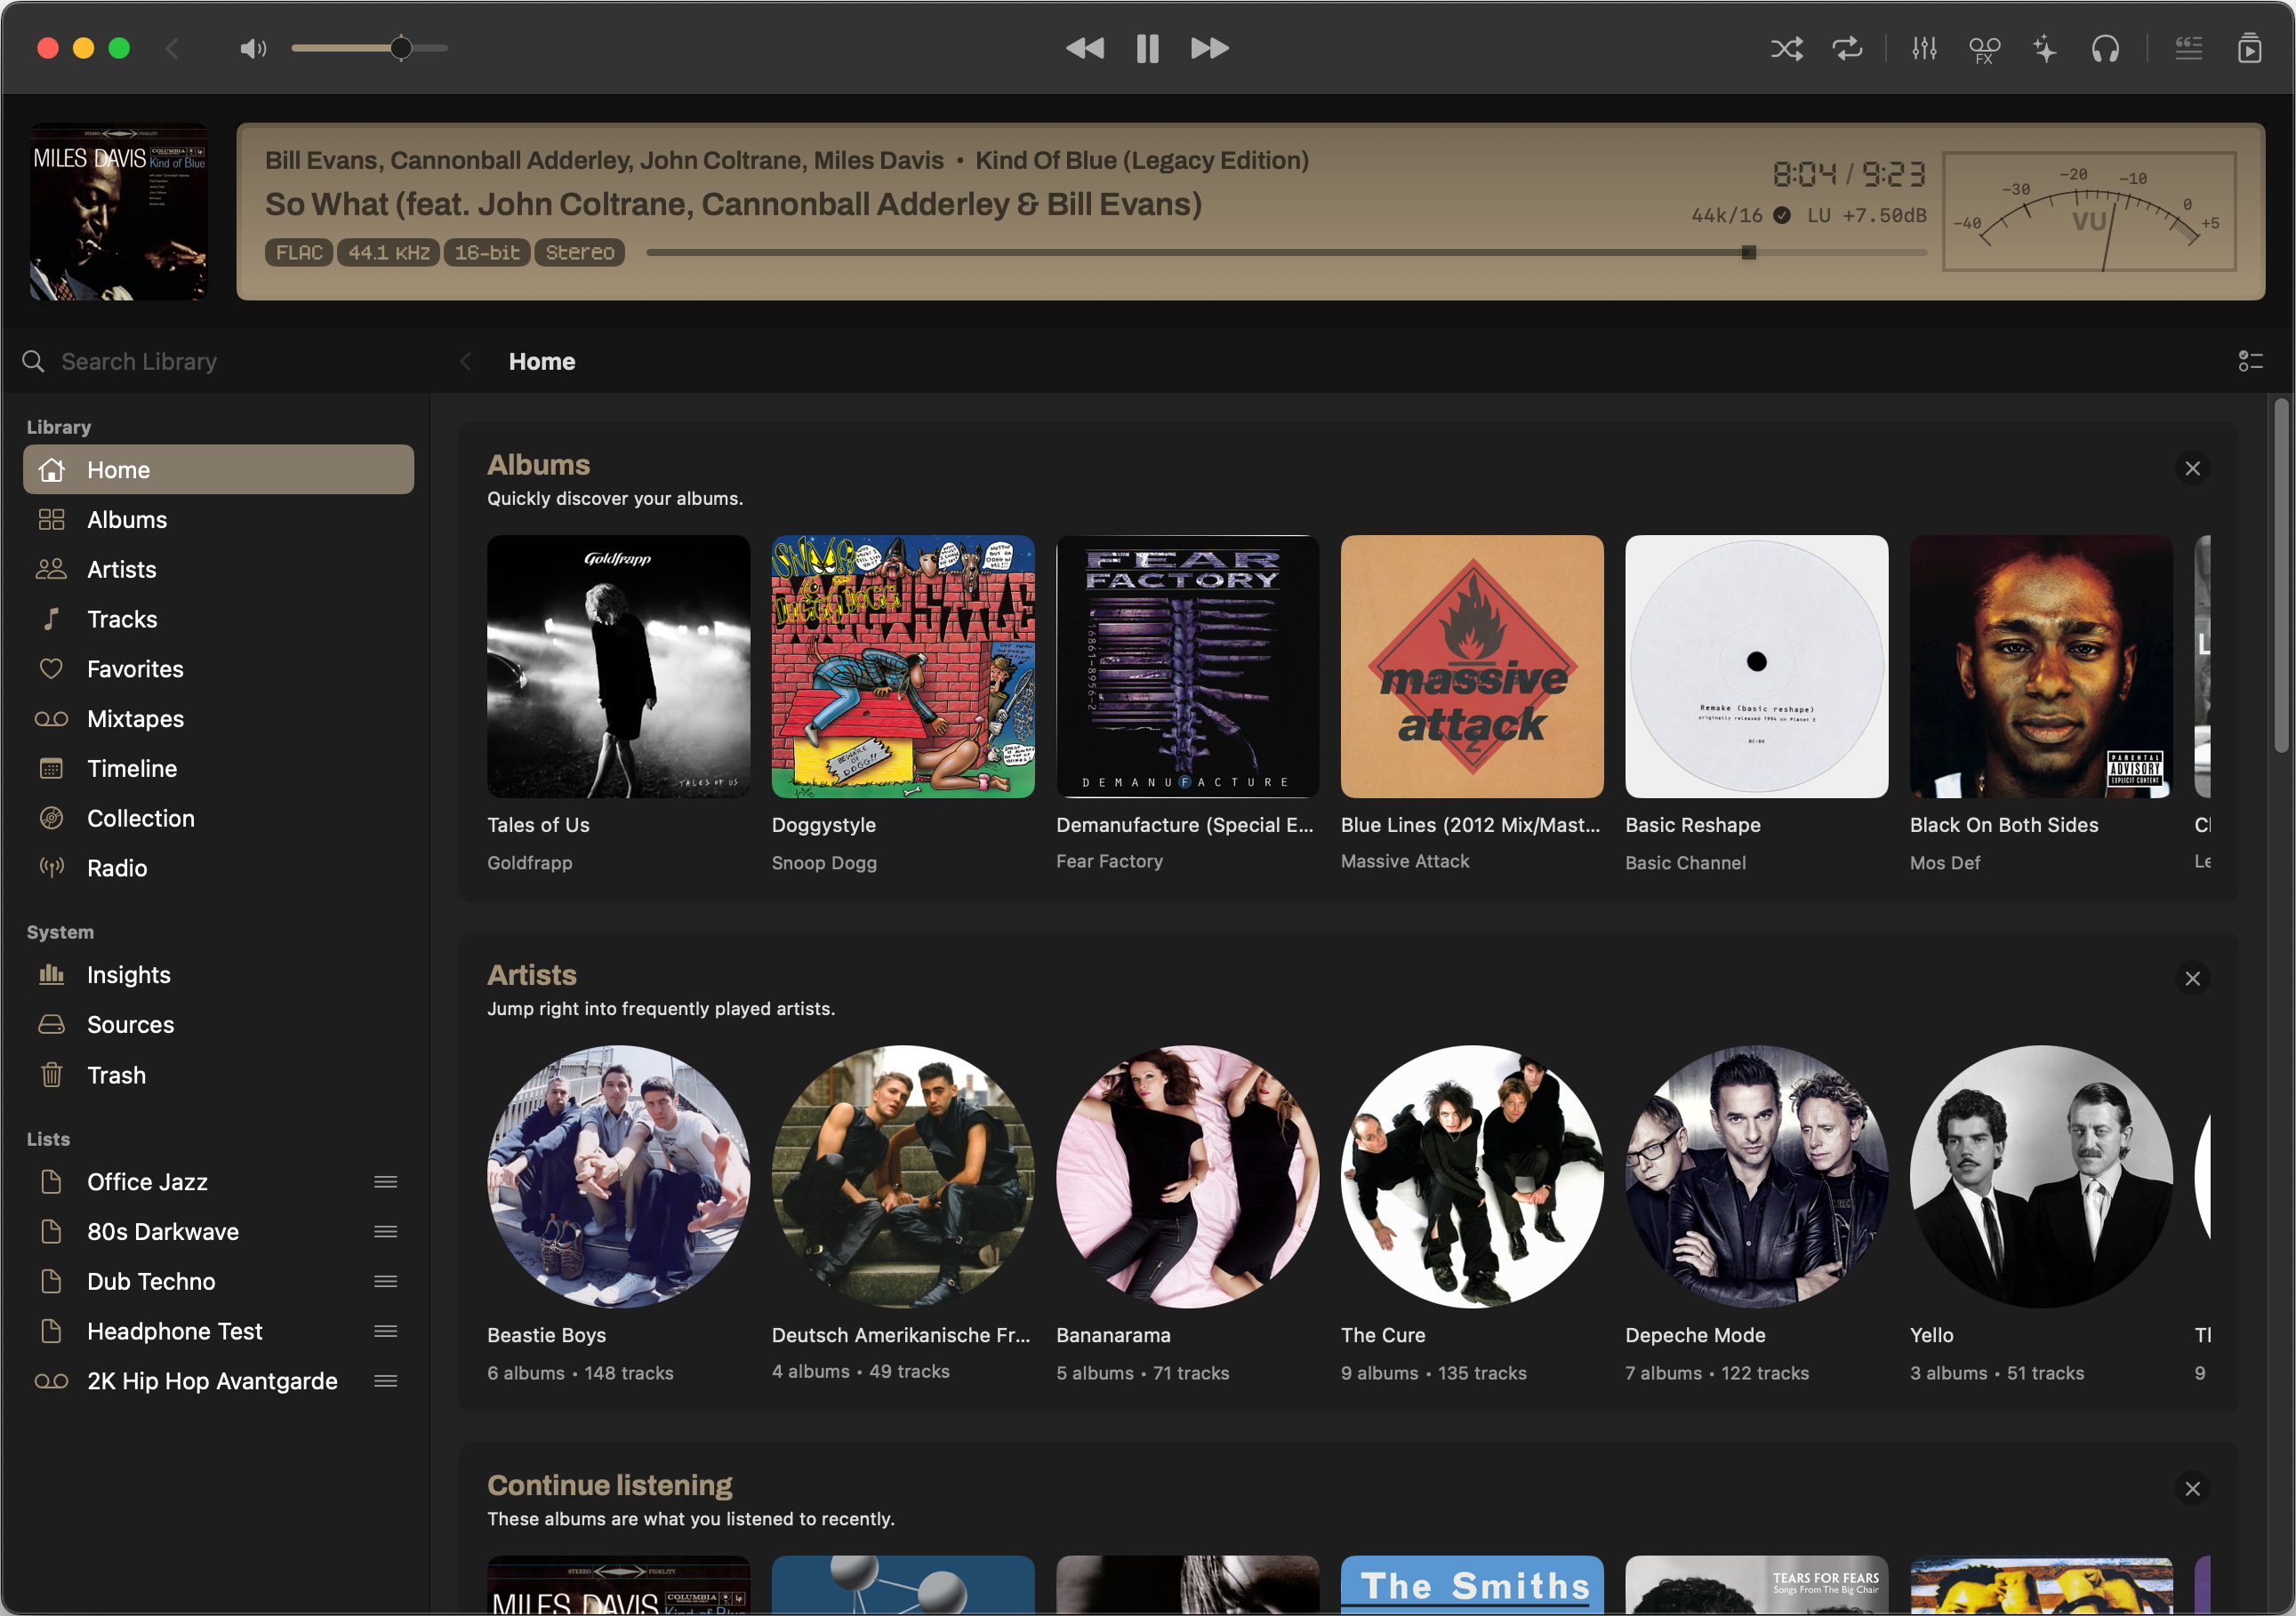
Task: Skip to the next track
Action: (1209, 48)
